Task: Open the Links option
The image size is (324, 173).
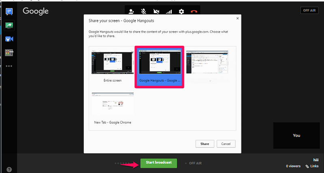Action: coord(312,166)
